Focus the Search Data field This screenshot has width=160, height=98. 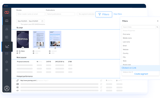pyautogui.click(x=139, y=27)
